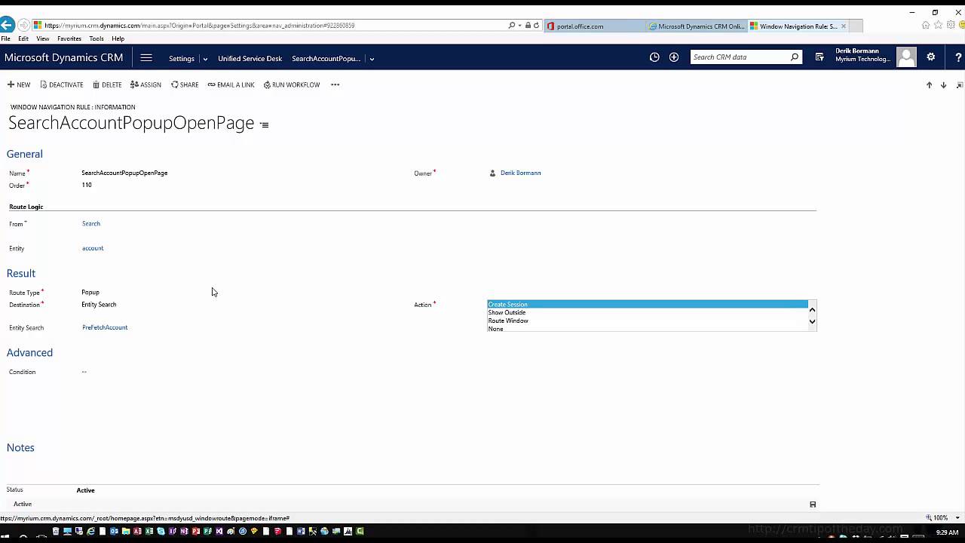The width and height of the screenshot is (965, 543).
Task: Open the browser favorites star
Action: pos(939,25)
